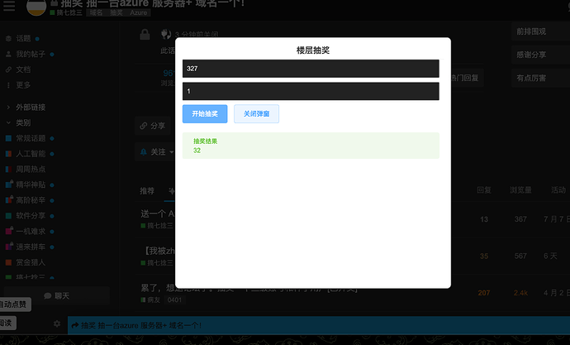This screenshot has width=570, height=345.
Task: Click the 有点厉害 quick reply button
Action: point(540,79)
